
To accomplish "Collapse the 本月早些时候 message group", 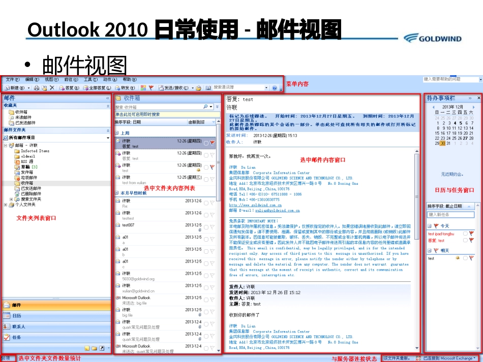I will click(117, 193).
